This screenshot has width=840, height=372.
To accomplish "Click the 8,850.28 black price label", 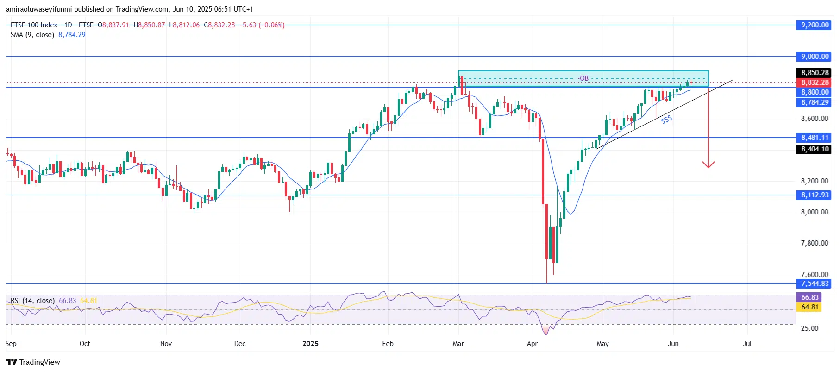I will (x=815, y=73).
